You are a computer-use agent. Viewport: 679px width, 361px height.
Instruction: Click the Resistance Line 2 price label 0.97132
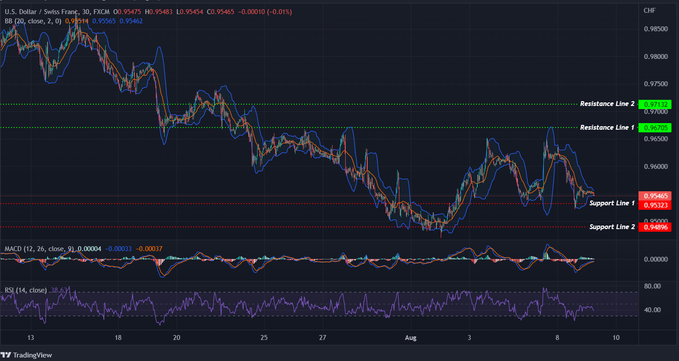pos(656,104)
